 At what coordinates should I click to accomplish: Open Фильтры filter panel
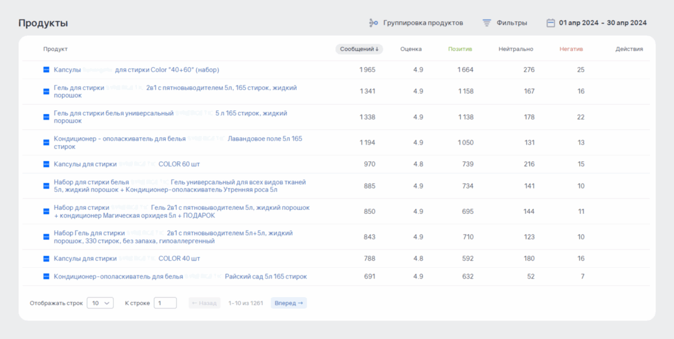pyautogui.click(x=511, y=23)
